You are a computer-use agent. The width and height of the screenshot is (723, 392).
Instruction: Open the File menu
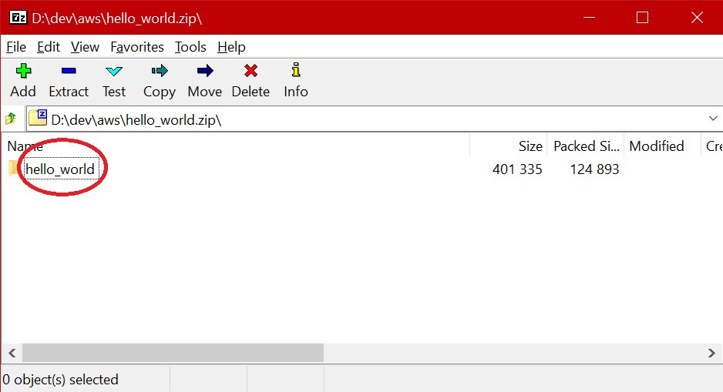16,47
